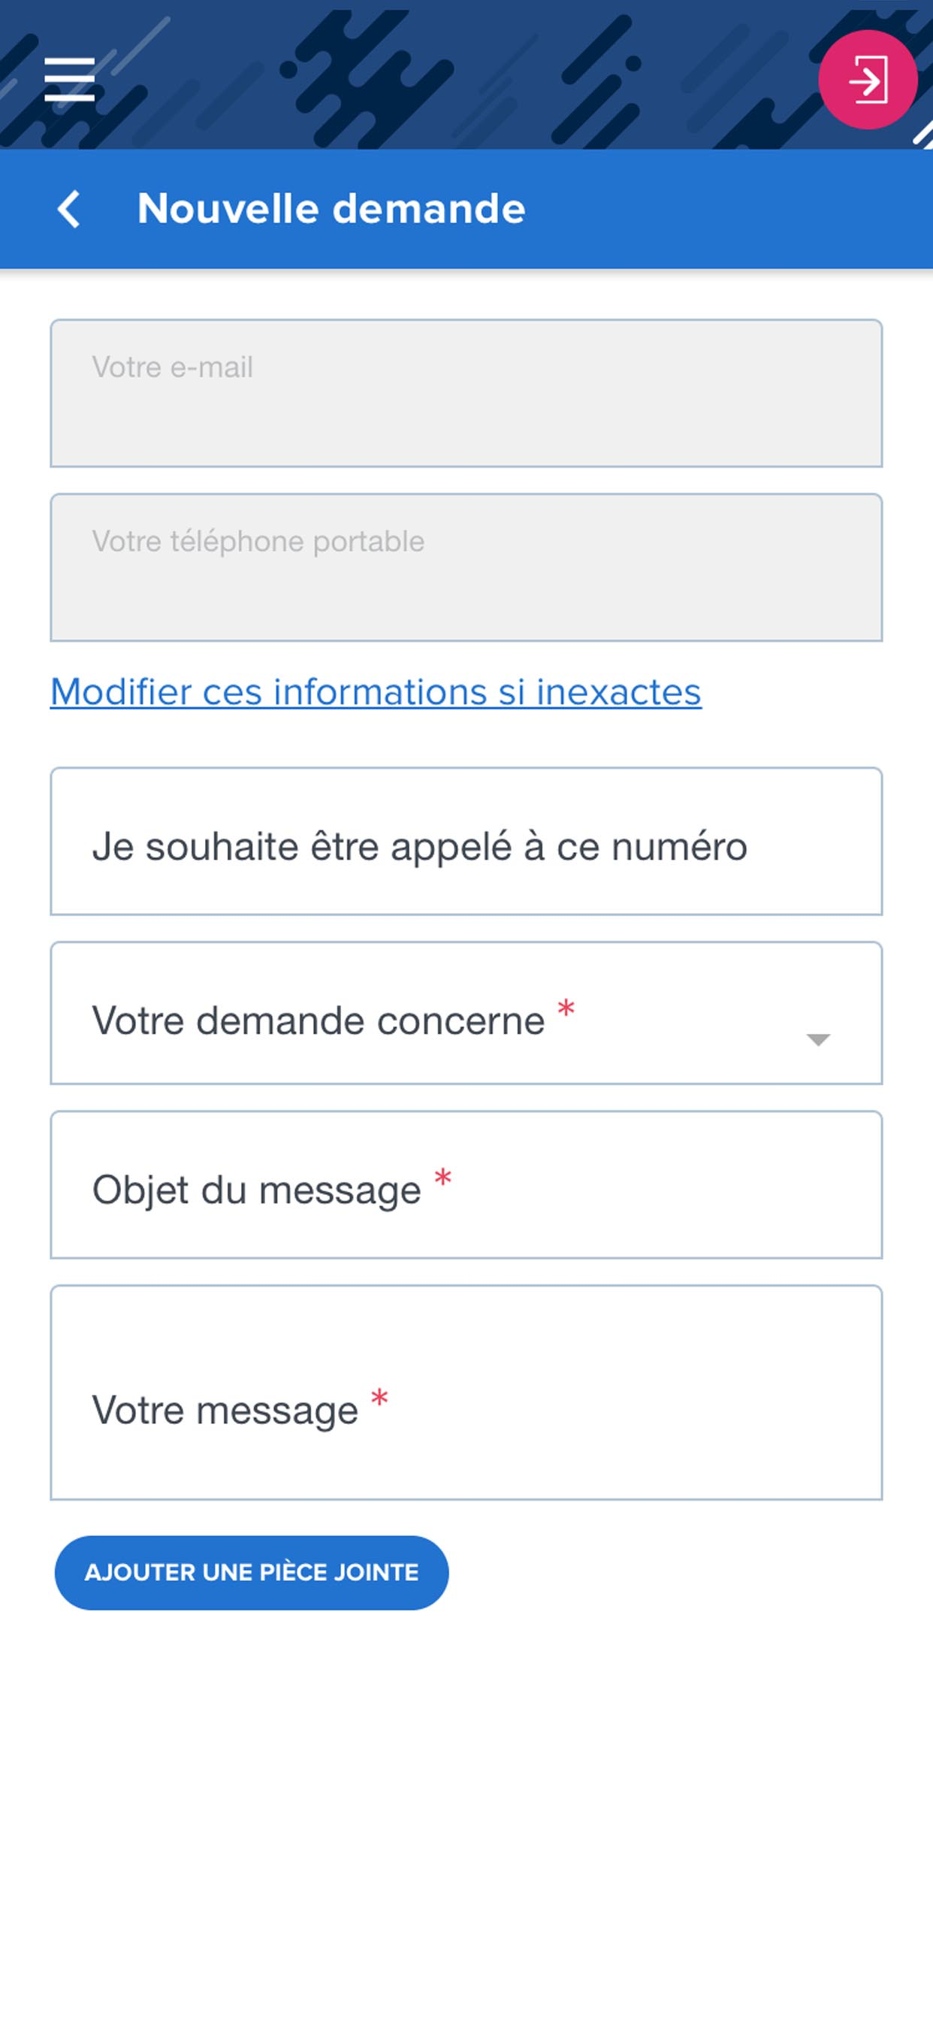Click the gray triangle dropdown arrow
933x2020 pixels.
pos(818,1040)
